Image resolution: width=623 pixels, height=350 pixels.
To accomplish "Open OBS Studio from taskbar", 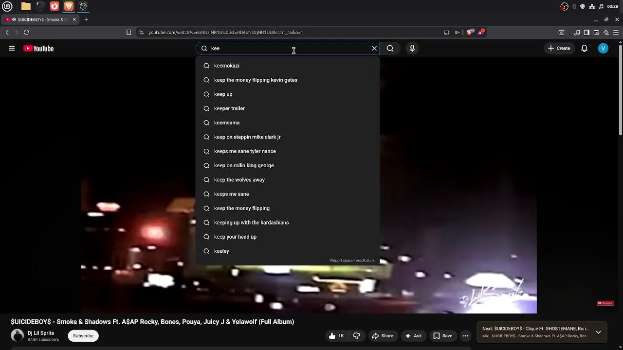I will pyautogui.click(x=83, y=6).
